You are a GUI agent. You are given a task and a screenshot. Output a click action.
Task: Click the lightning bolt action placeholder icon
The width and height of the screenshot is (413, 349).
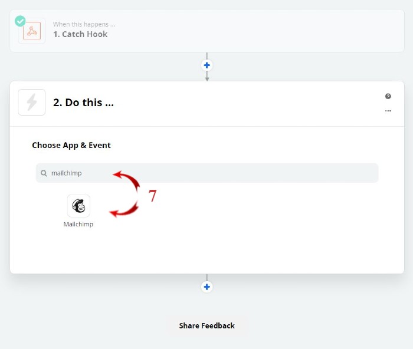pyautogui.click(x=32, y=102)
